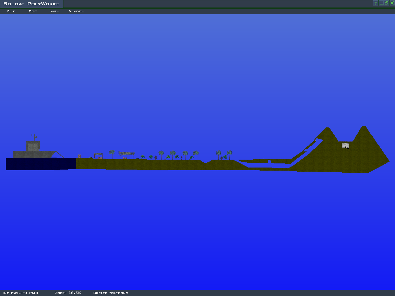This screenshot has width=395, height=296.
Task: Click the white scenery image on the mountain
Action: pyautogui.click(x=345, y=146)
